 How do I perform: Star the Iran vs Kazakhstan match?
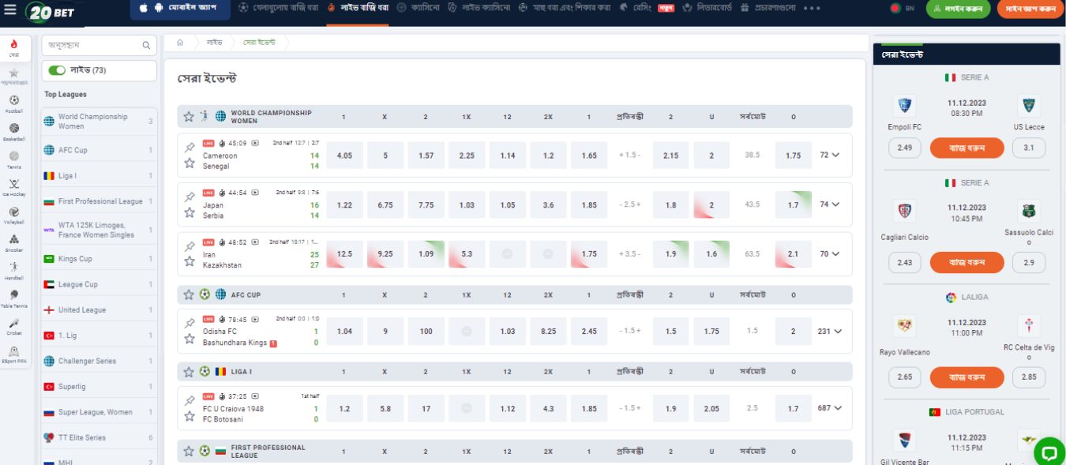pyautogui.click(x=190, y=261)
